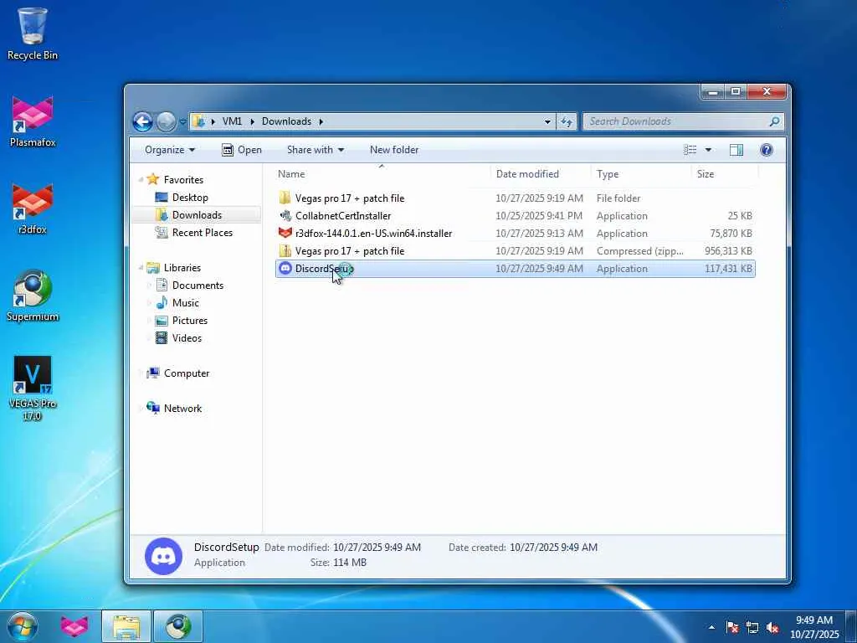
Task: Open the Music library
Action: point(185,303)
